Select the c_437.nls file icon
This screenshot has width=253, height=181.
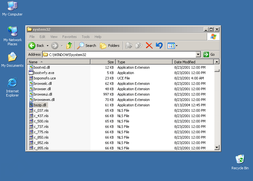click(31, 115)
